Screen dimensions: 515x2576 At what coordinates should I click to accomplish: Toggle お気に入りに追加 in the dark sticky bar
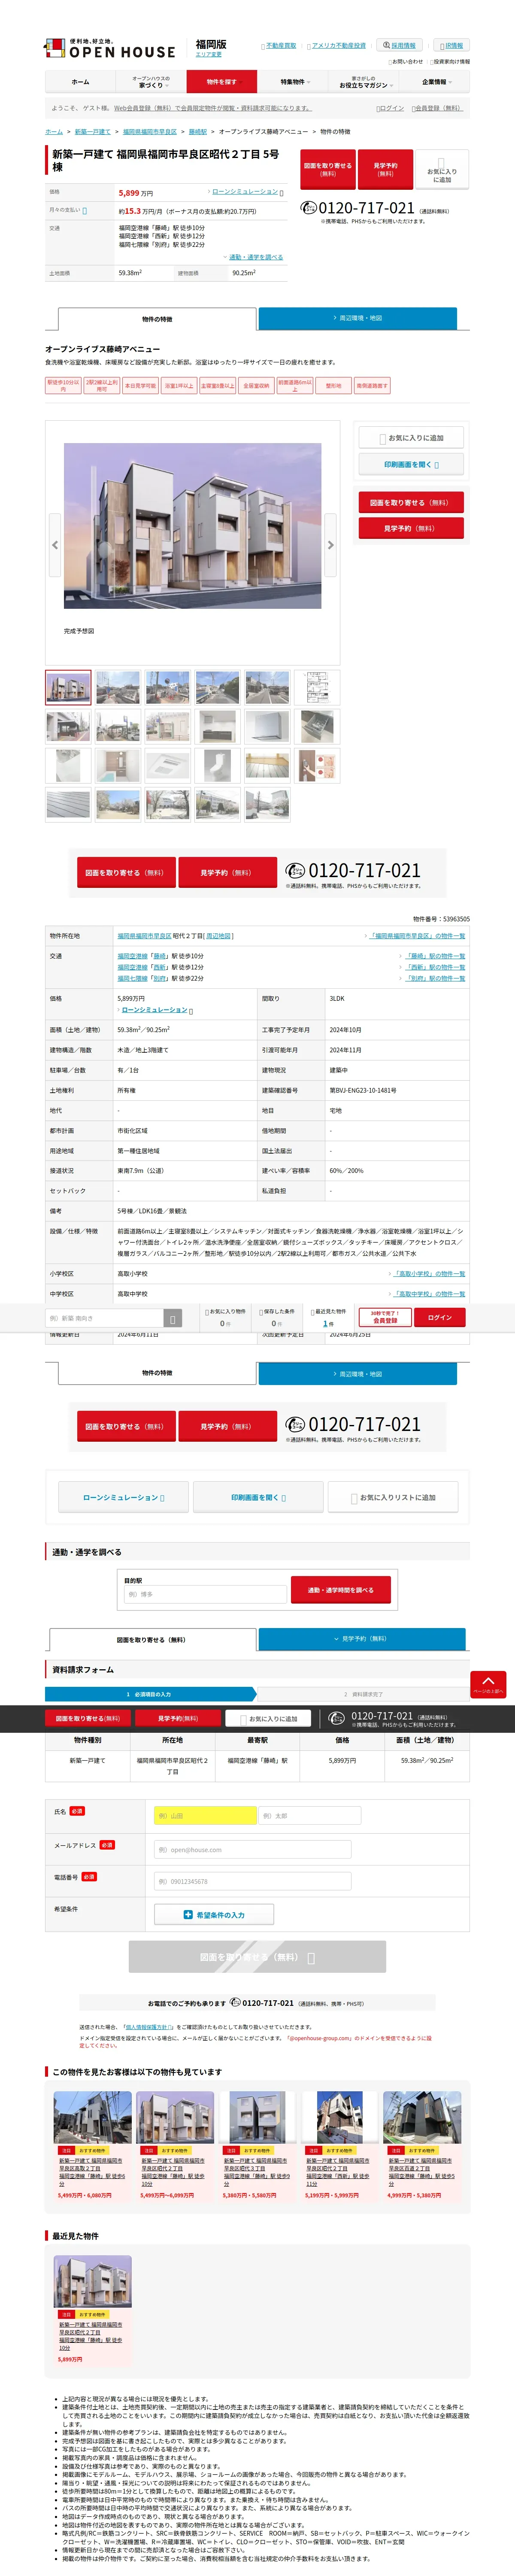point(268,1718)
